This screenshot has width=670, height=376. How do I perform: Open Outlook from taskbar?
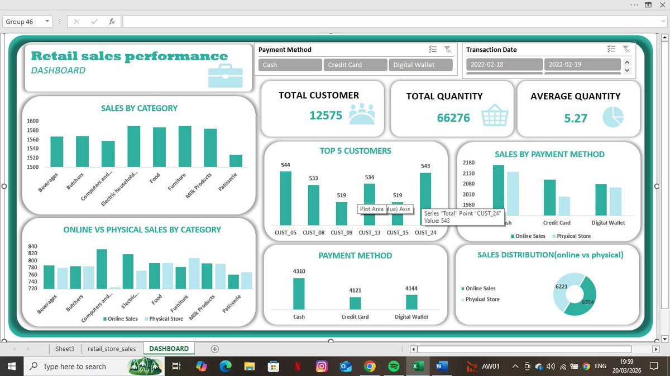345,367
